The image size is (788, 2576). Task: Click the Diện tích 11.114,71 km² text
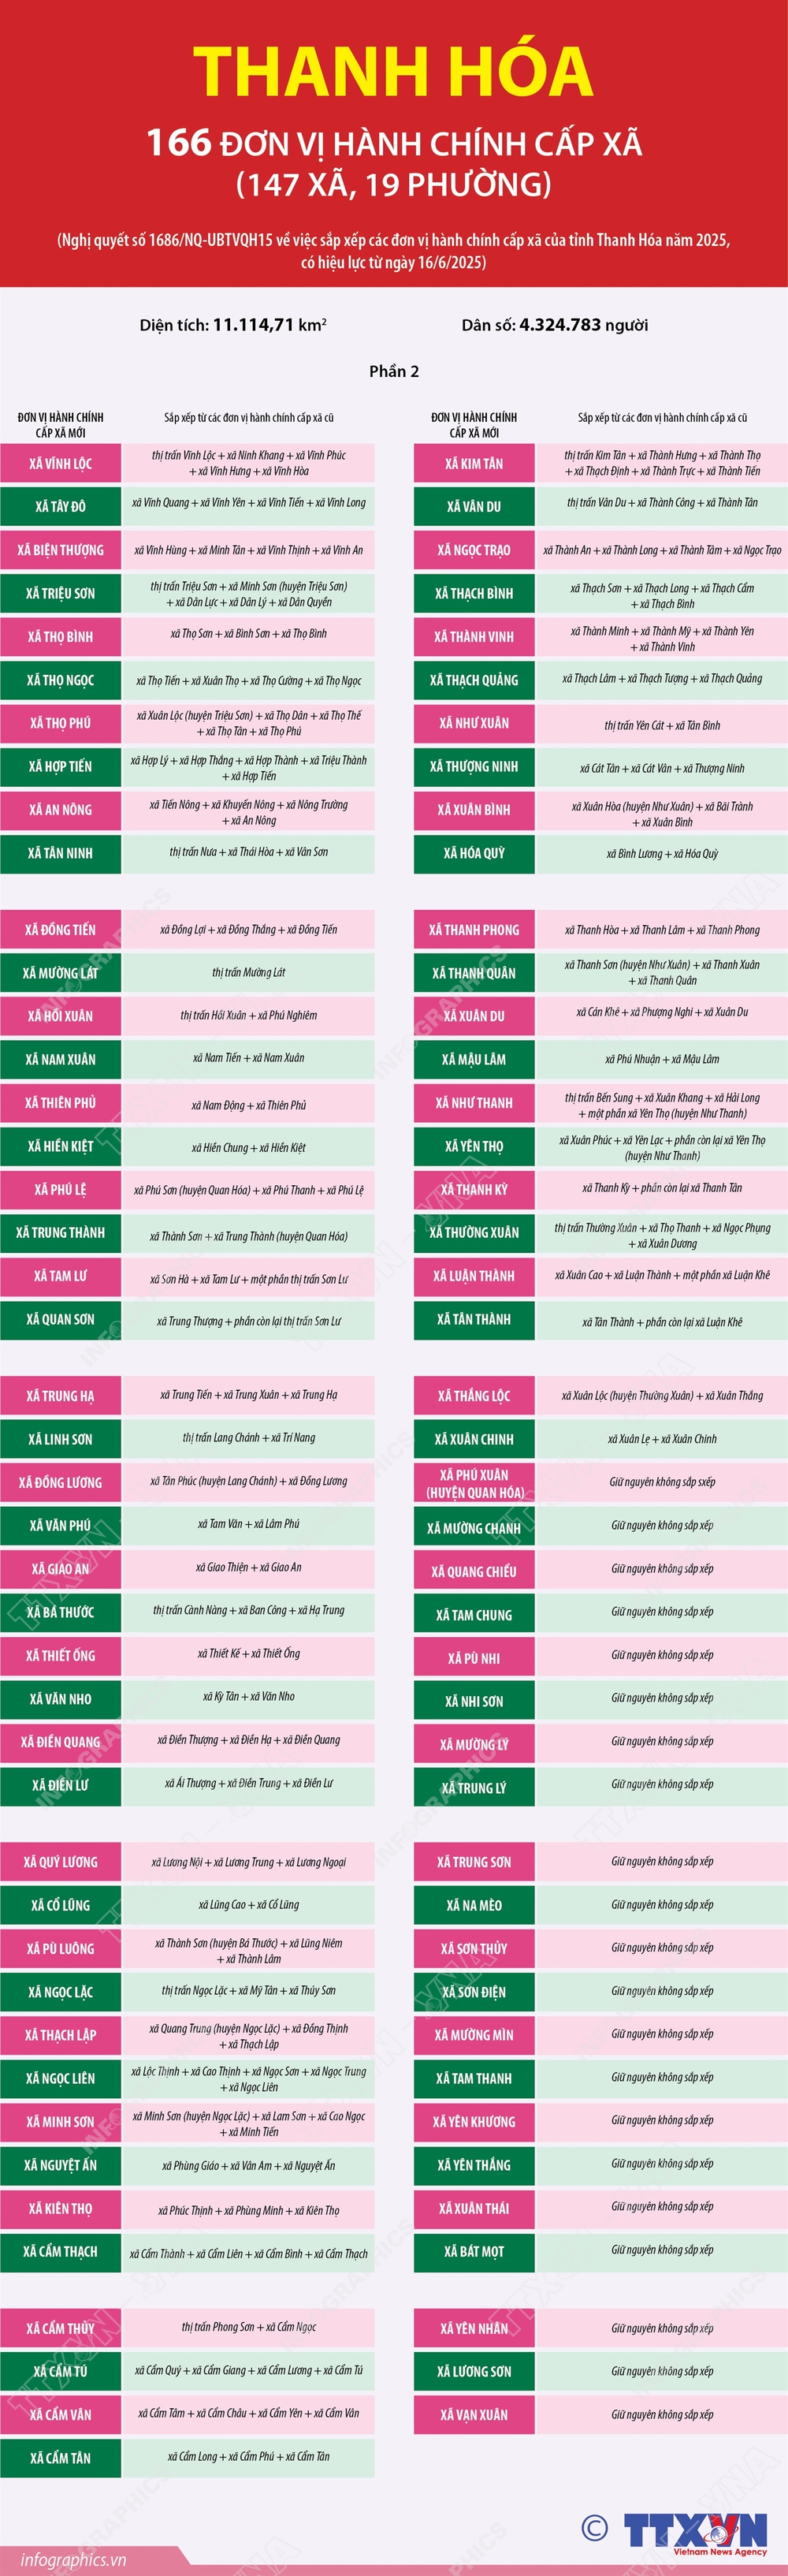pos(233,324)
